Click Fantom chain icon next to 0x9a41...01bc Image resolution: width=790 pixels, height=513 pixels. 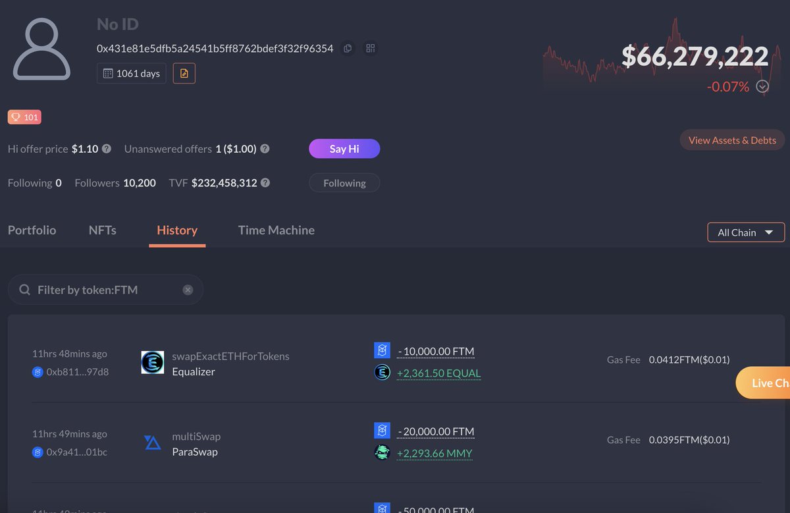pyautogui.click(x=38, y=452)
